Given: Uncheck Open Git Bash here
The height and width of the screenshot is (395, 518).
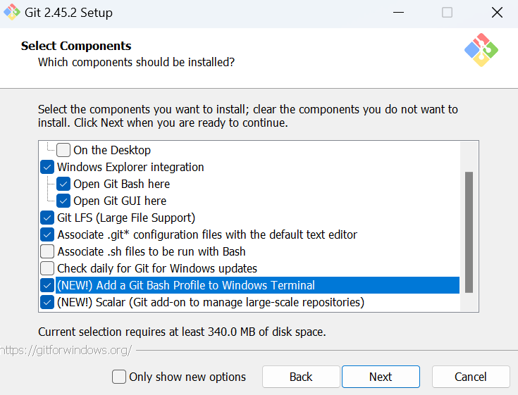Looking at the screenshot, I should coord(63,184).
